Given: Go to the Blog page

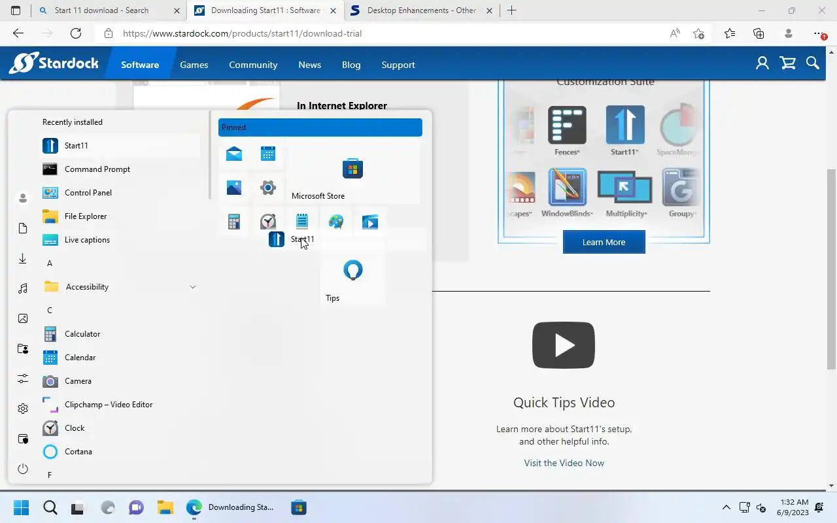Looking at the screenshot, I should click(x=351, y=65).
